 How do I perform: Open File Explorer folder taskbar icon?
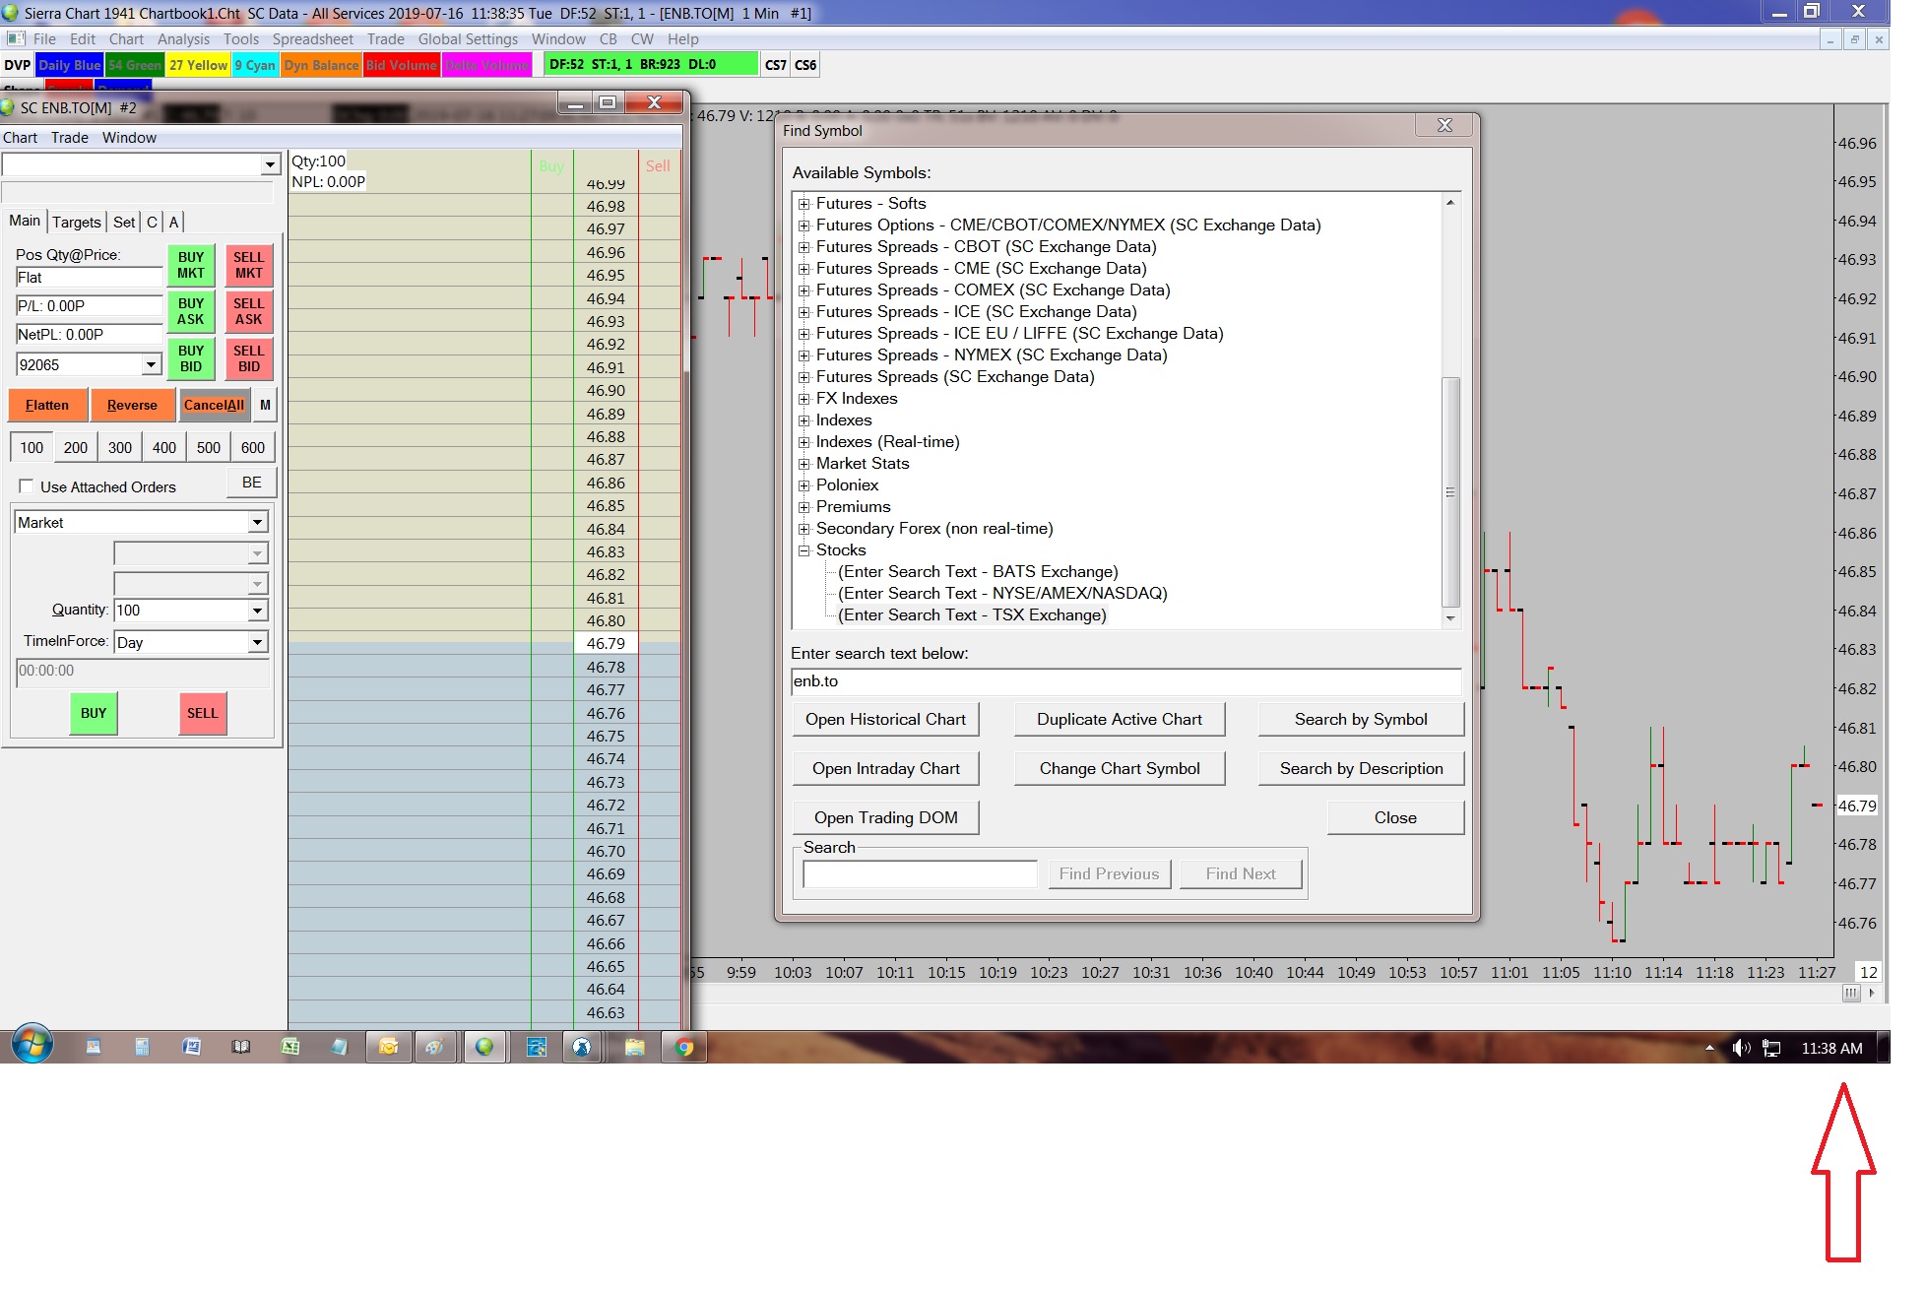(634, 1047)
